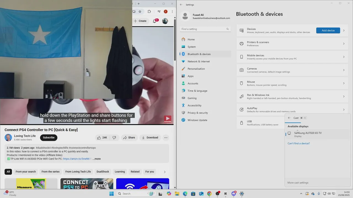This screenshot has height=198, width=353.
Task: Open Personalisation settings
Action: (x=205, y=69)
